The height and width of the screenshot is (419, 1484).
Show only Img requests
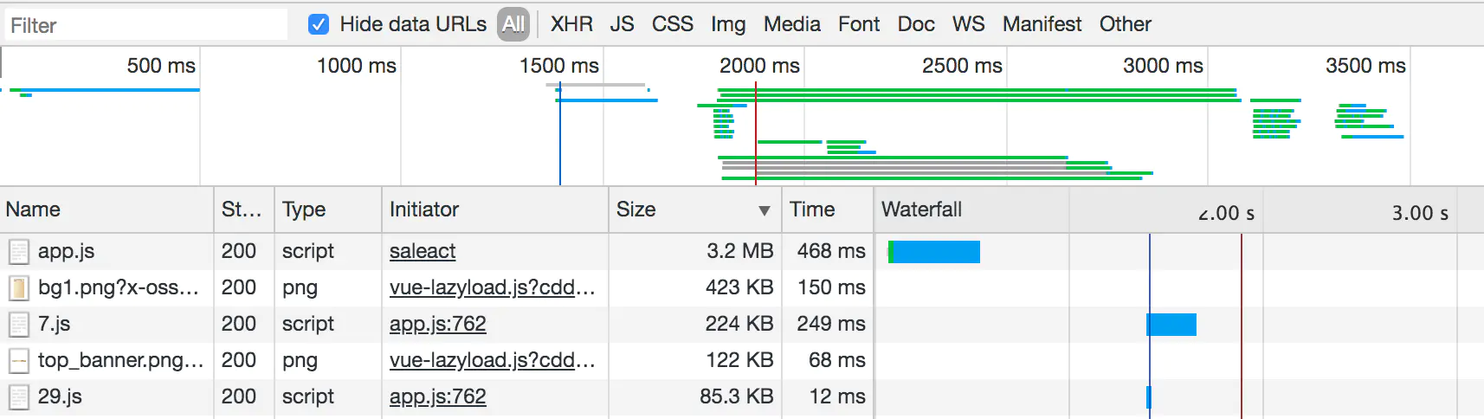click(x=727, y=24)
